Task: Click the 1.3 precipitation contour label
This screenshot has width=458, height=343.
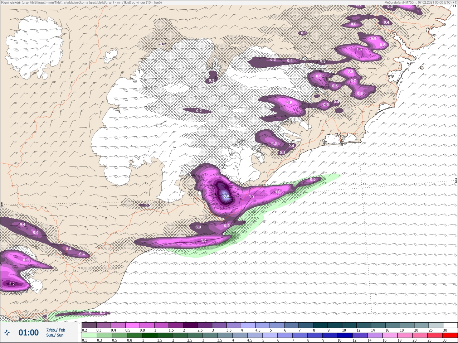Action: (360, 49)
